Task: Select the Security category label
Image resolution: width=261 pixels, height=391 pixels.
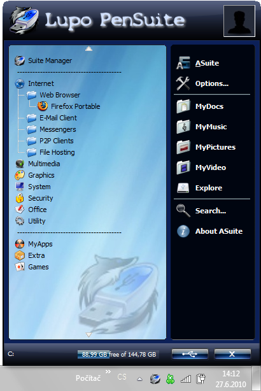Action: pos(40,198)
